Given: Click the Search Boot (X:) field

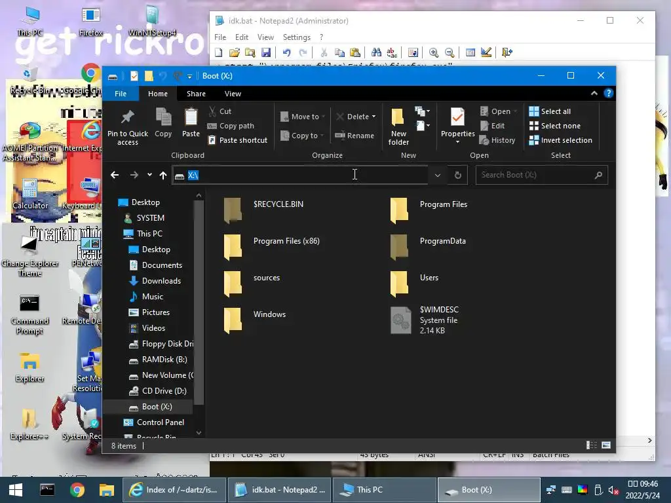Looking at the screenshot, I should pos(541,175).
